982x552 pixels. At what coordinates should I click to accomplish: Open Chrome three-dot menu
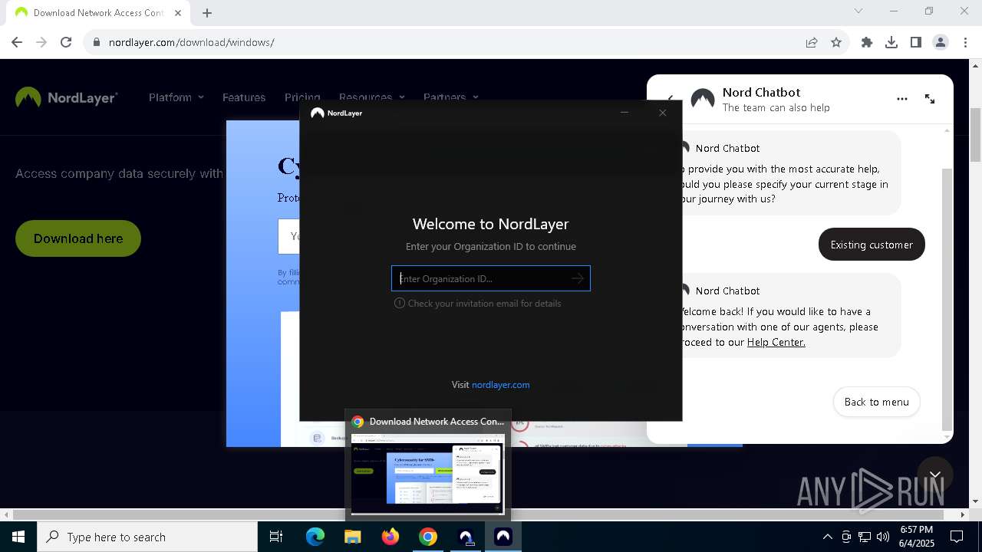965,42
